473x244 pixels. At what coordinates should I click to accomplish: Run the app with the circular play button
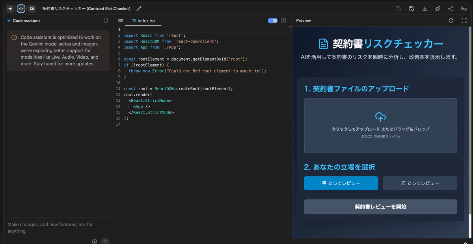tap(283, 20)
